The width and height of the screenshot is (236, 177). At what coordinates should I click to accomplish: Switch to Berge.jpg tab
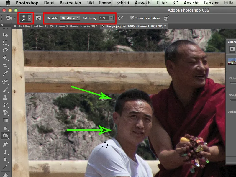136,26
